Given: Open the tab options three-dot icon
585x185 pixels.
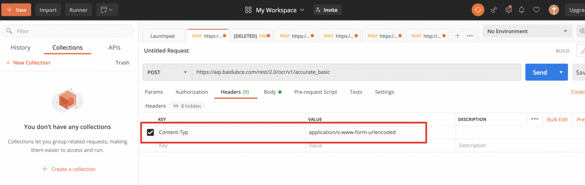Looking at the screenshot, I should [470, 36].
